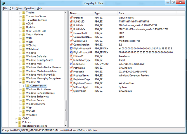
Task: Click the string icon beside InstallationType
Action: (x=71, y=60)
